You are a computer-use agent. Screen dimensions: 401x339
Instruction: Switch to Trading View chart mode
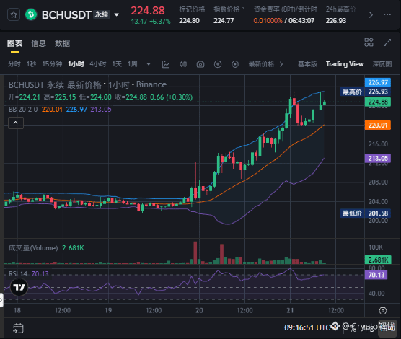click(345, 64)
